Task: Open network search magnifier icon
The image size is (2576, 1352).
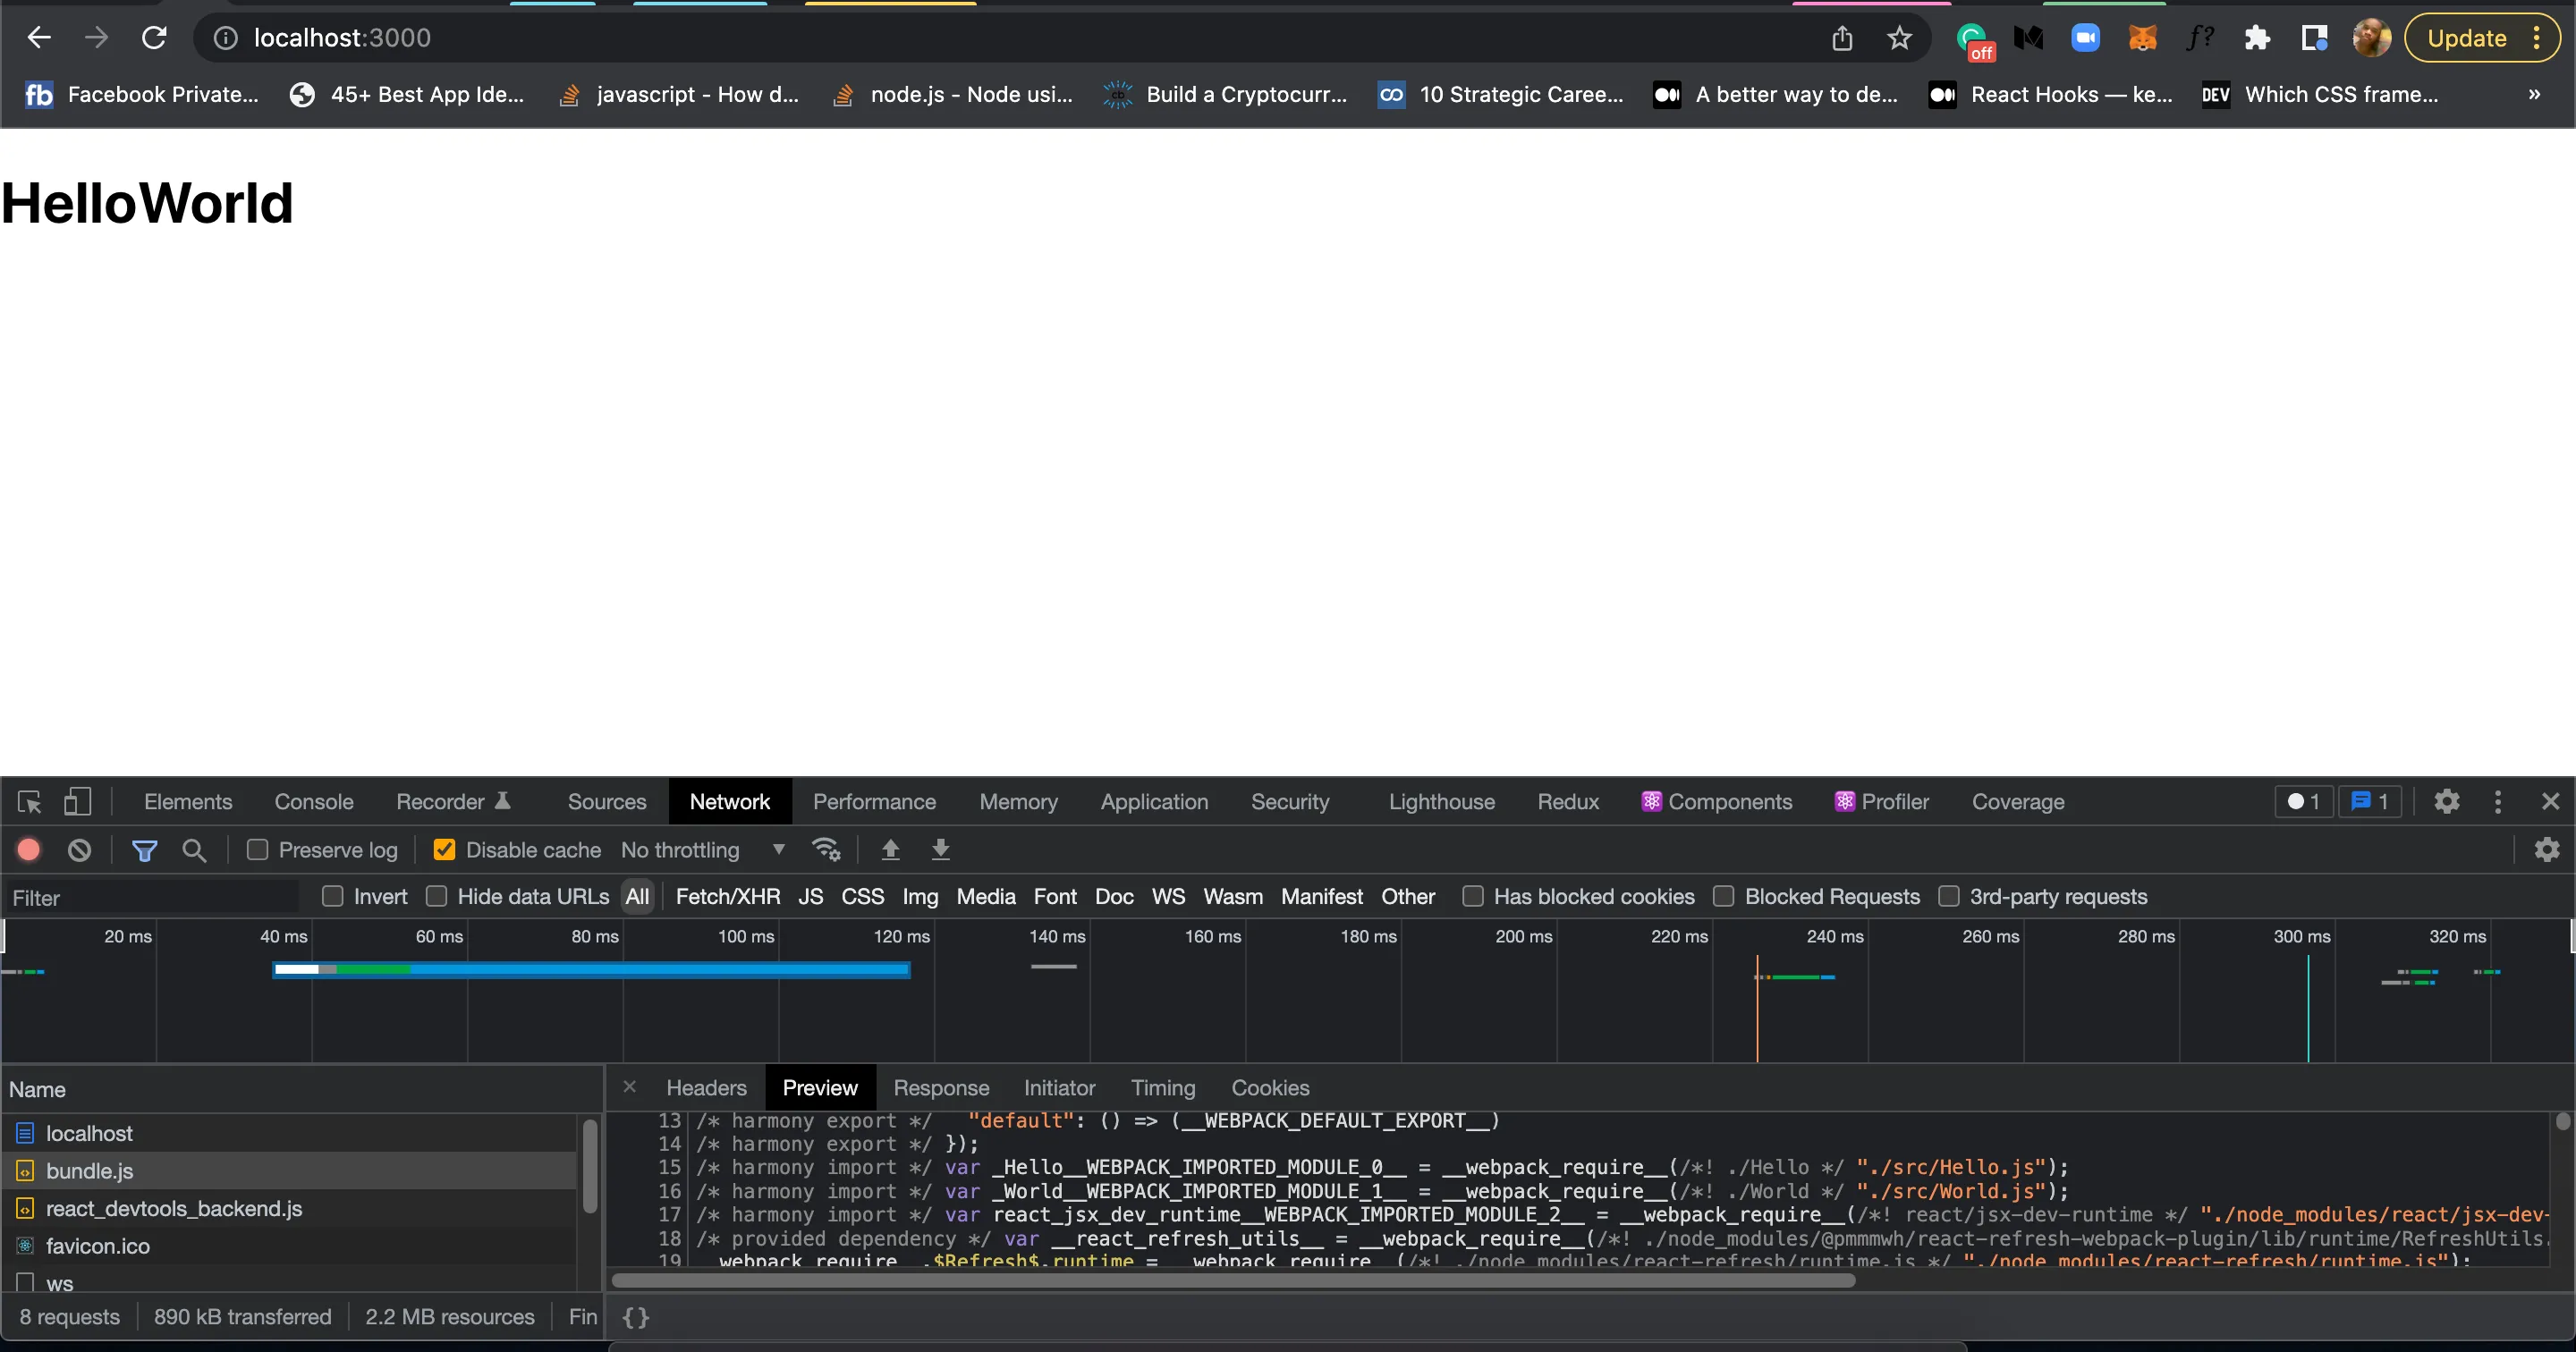Action: coord(194,850)
